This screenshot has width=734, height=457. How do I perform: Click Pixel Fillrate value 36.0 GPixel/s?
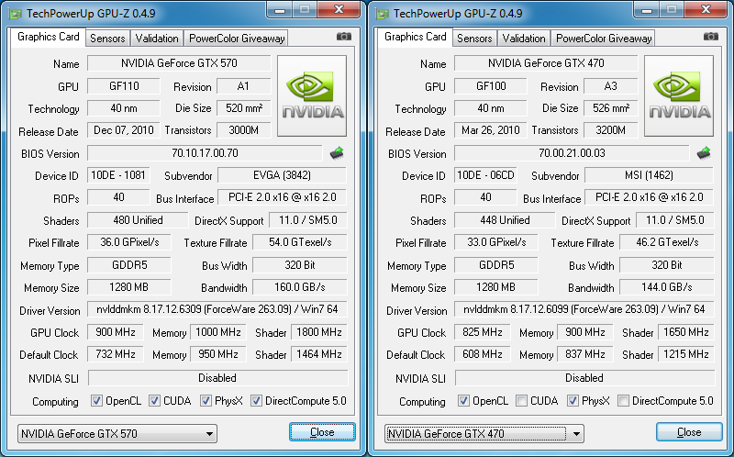[x=129, y=242]
